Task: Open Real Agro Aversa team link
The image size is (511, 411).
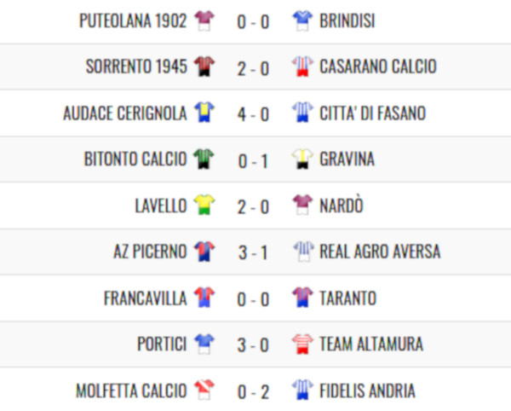Action: [x=380, y=252]
